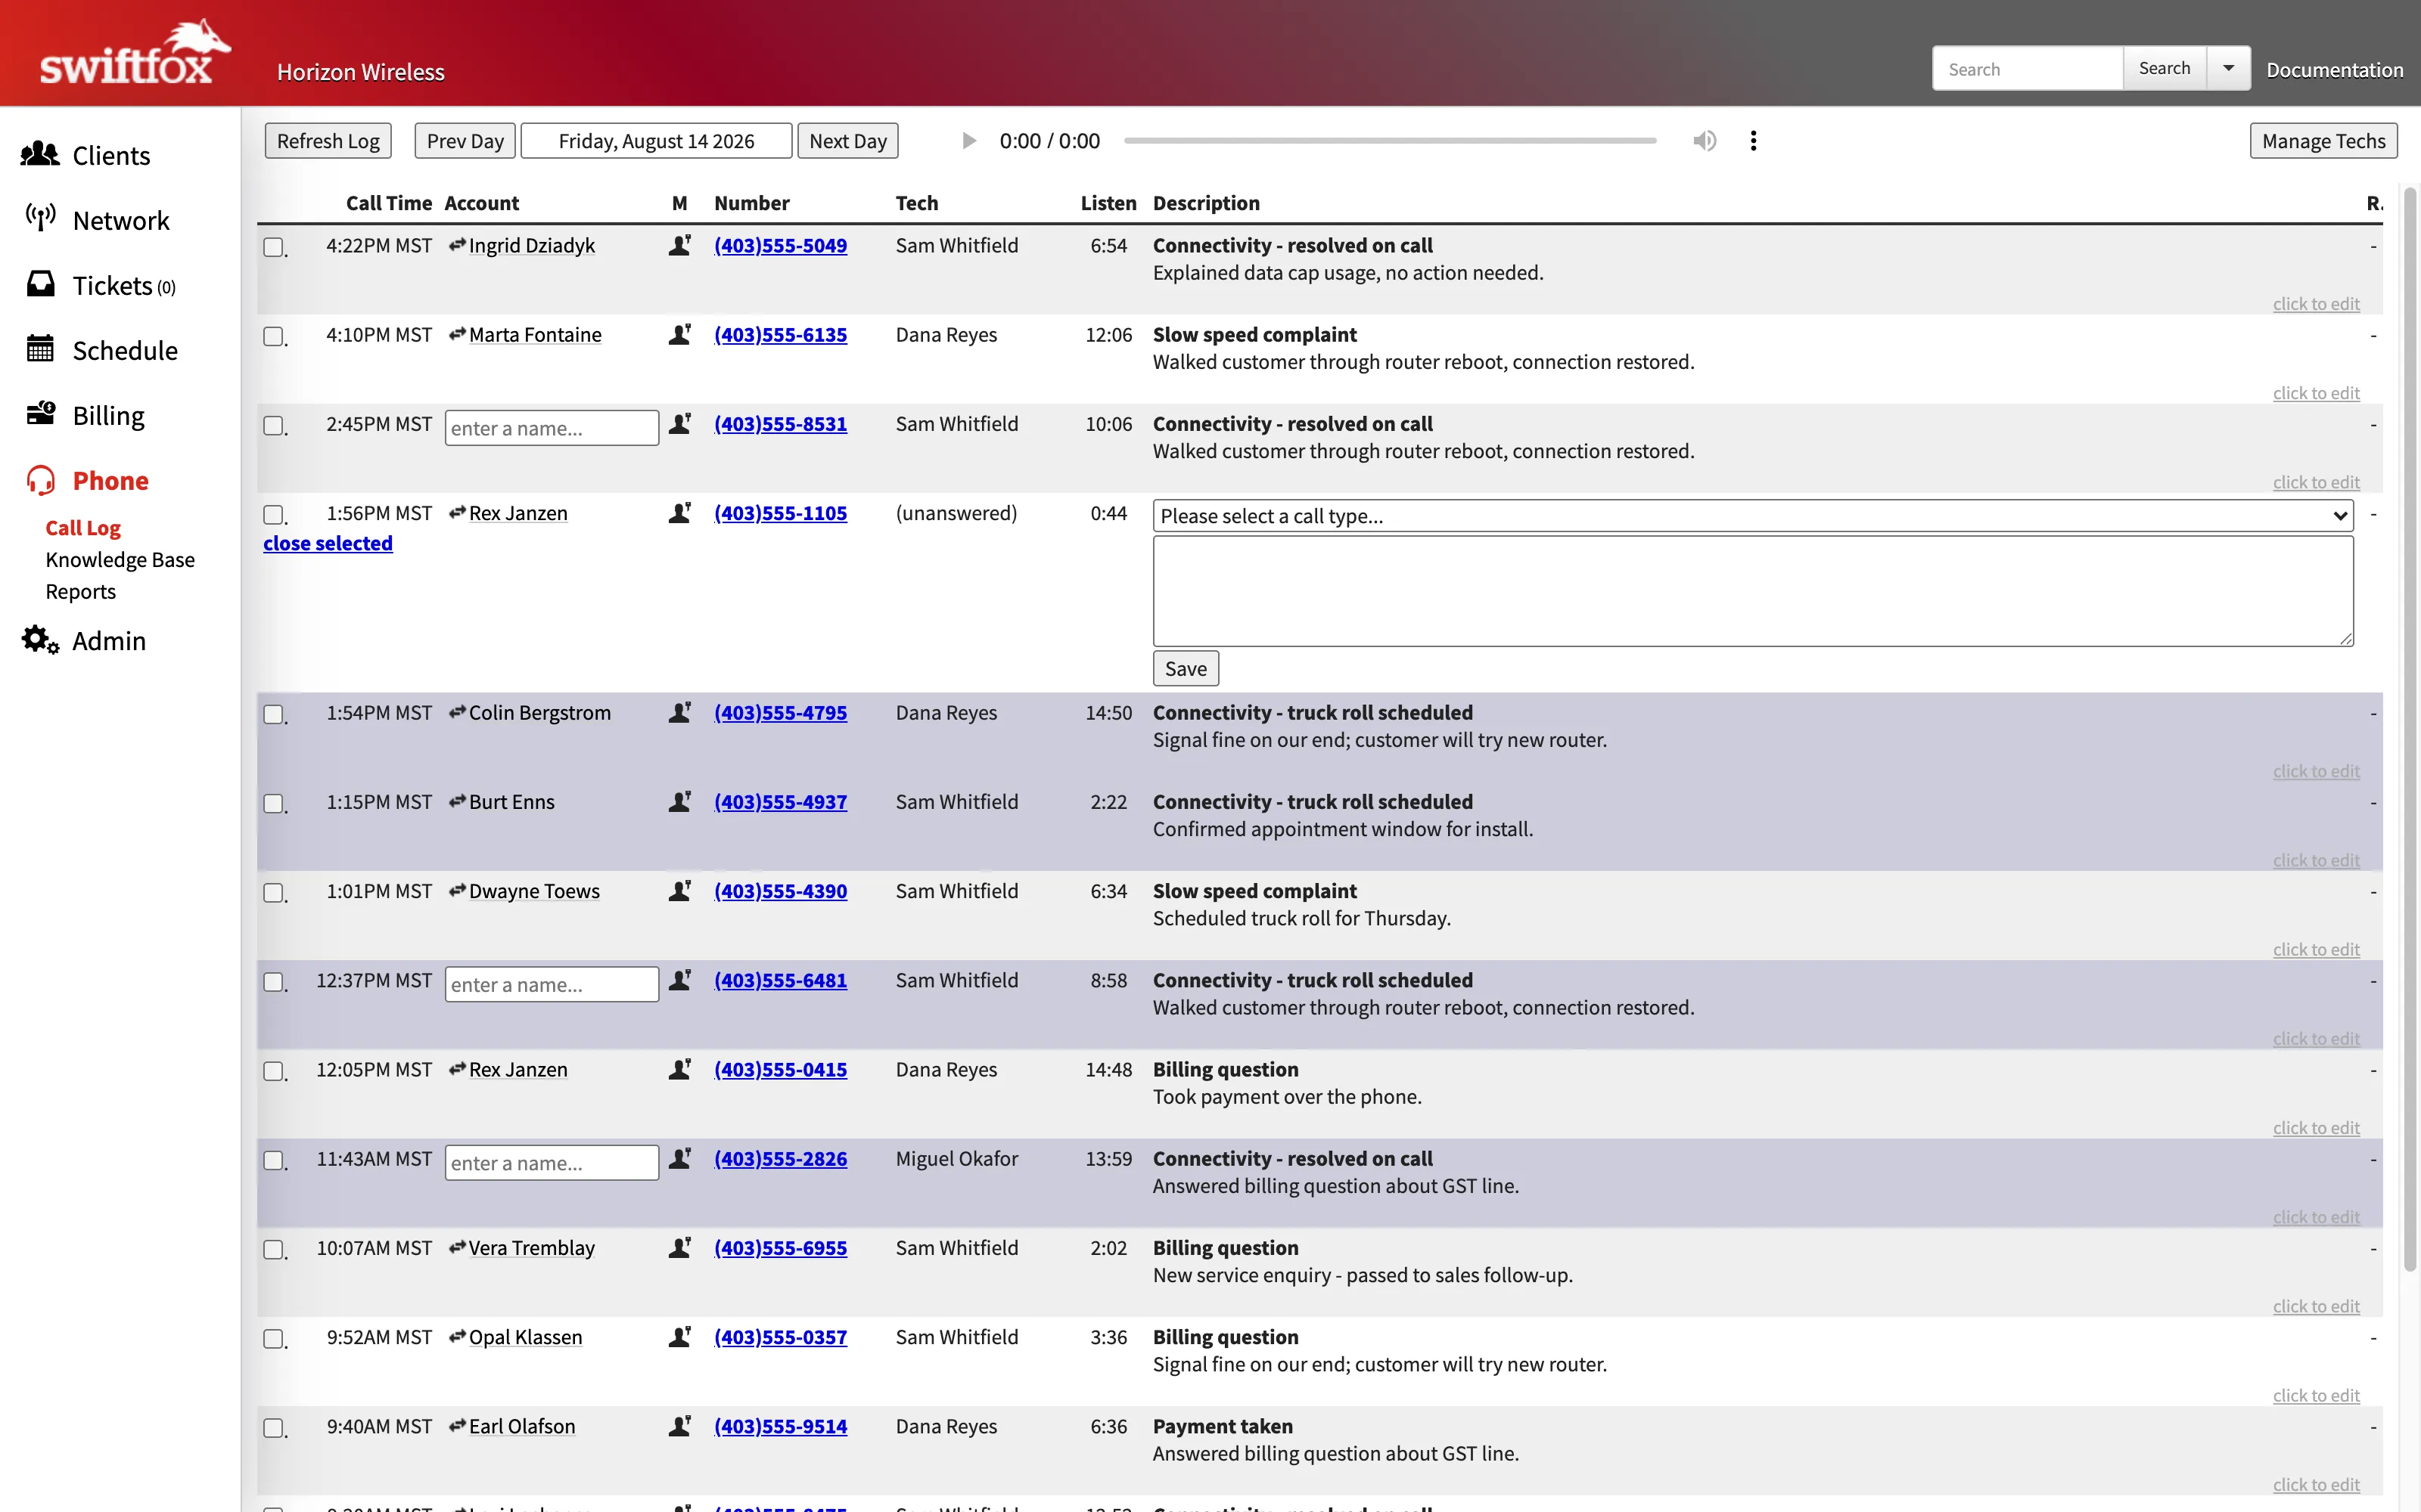Screen dimensions: 2421x1512
Task: Click the name field for 2:45PM call
Action: pyautogui.click(x=552, y=428)
